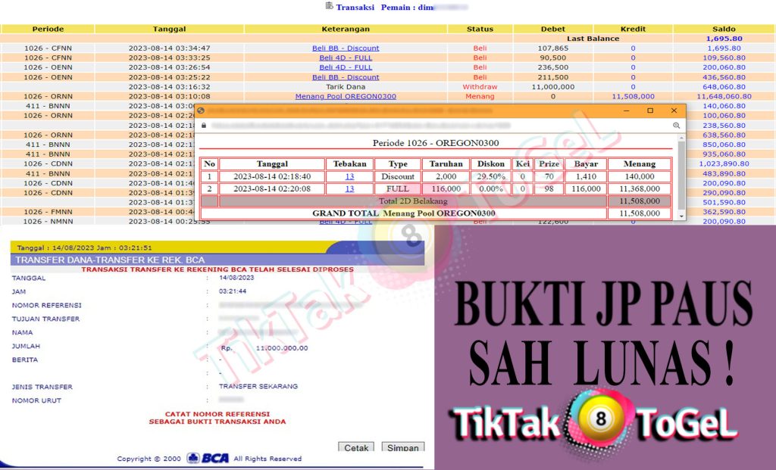Click the browser icon in popup title bar
Screen dimensions: 776x470
(x=201, y=110)
